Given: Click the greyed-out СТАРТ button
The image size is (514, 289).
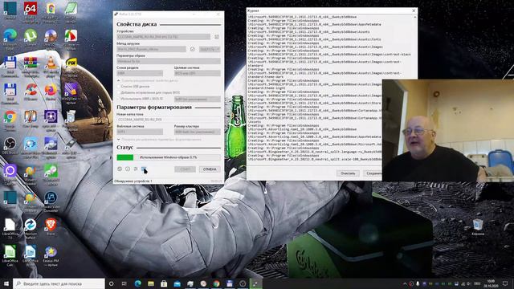Looking at the screenshot, I should coord(185,169).
